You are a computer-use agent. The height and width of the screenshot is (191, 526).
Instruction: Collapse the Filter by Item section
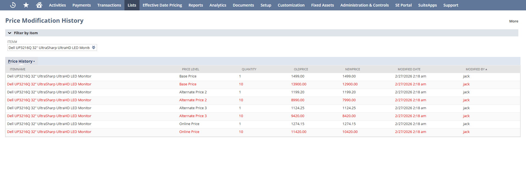pyautogui.click(x=10, y=33)
